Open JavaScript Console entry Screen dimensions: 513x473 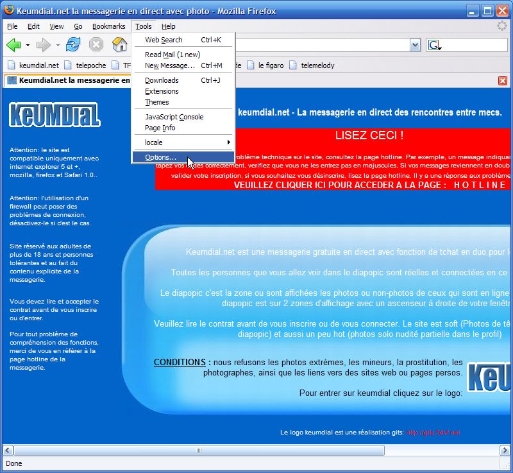[x=183, y=117]
